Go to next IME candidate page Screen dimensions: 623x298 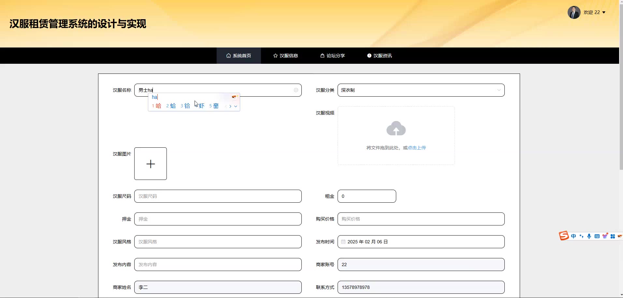pyautogui.click(x=230, y=106)
